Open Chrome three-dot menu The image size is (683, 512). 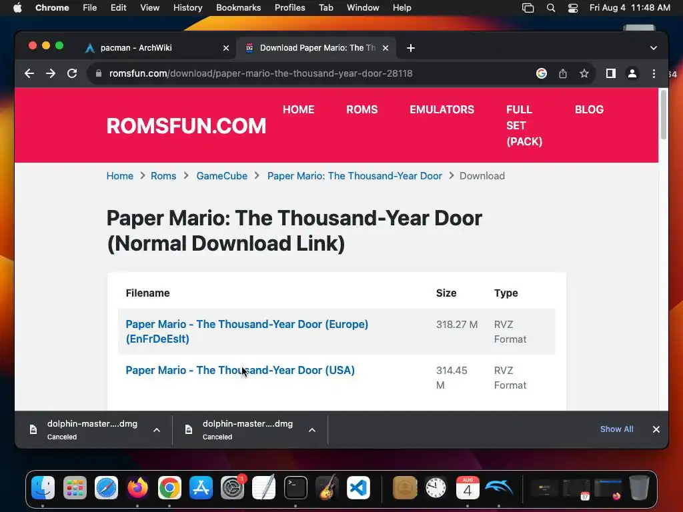point(654,73)
